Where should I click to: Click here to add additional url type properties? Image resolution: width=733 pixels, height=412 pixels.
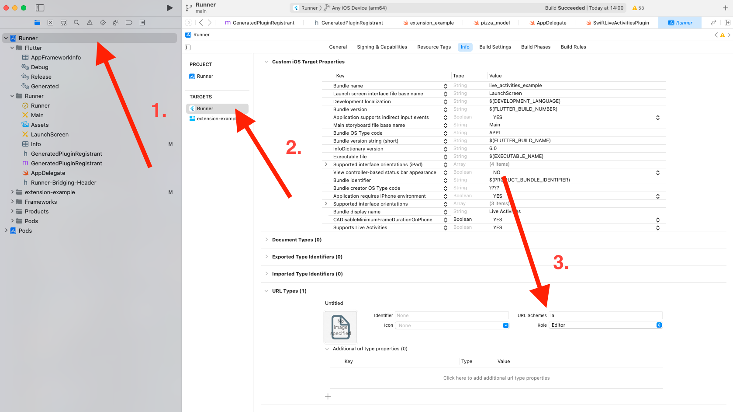[497, 378]
